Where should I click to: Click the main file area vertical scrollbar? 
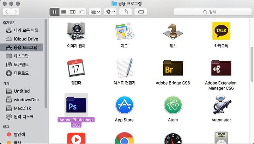pyautogui.click(x=252, y=64)
